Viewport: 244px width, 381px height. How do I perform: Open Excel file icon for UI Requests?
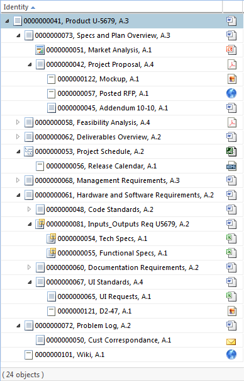coord(231,296)
